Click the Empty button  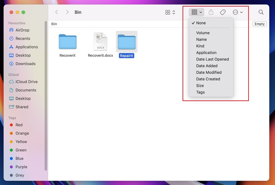click(260, 24)
